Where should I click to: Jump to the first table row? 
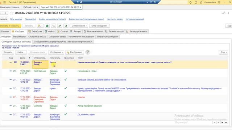coord(215,122)
